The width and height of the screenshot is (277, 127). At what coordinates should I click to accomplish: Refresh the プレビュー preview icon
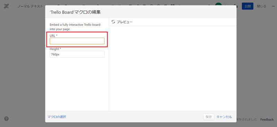click(x=113, y=22)
